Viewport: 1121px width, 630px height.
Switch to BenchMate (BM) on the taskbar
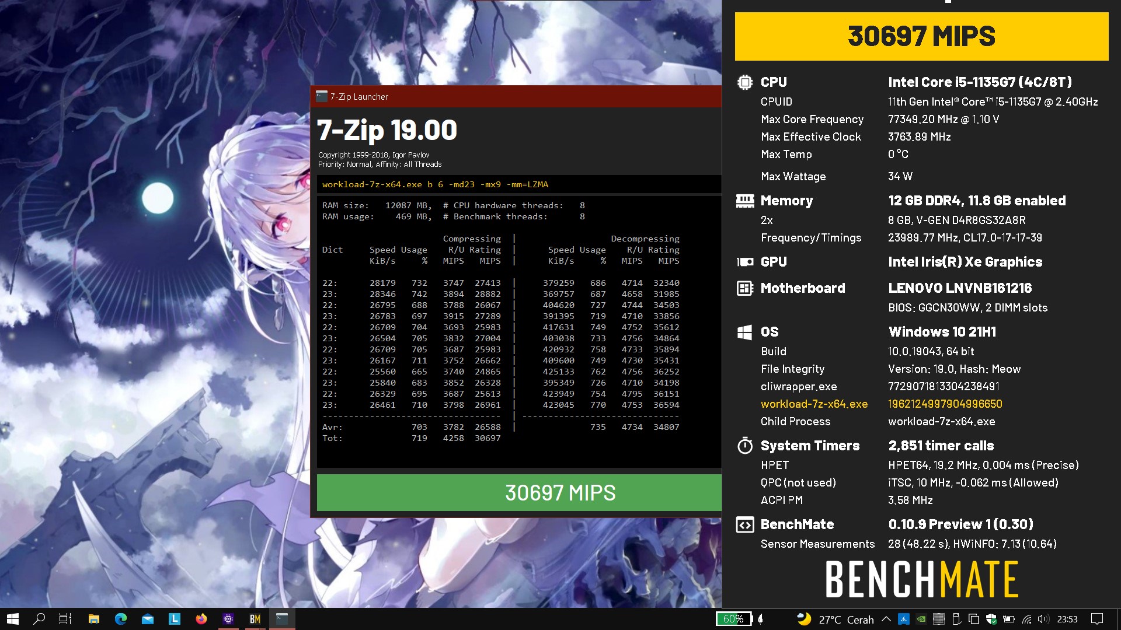point(255,619)
